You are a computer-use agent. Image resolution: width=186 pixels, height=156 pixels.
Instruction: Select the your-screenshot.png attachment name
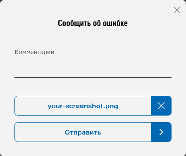click(x=83, y=106)
